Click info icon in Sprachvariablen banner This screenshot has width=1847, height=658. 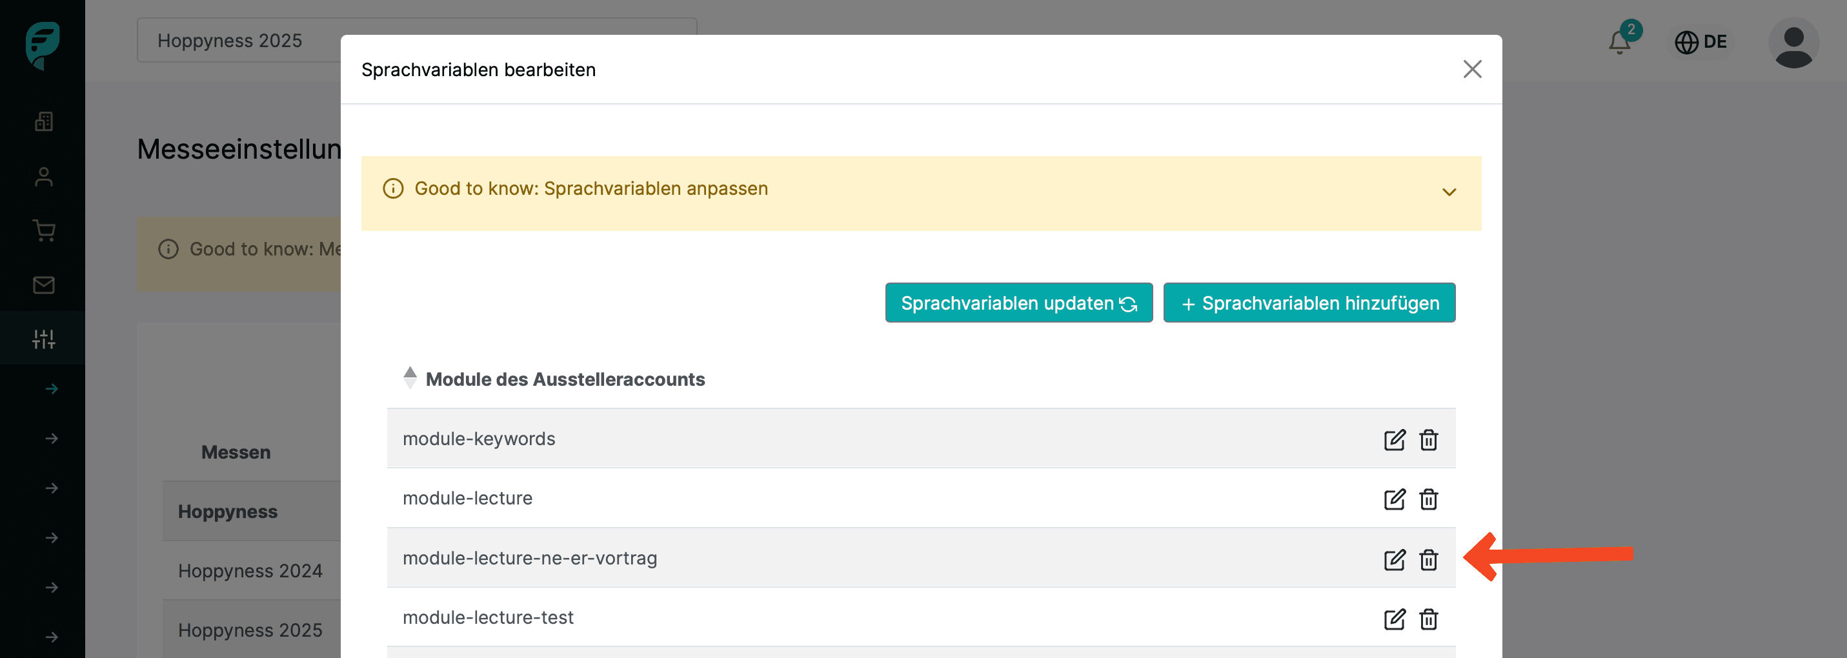[393, 188]
